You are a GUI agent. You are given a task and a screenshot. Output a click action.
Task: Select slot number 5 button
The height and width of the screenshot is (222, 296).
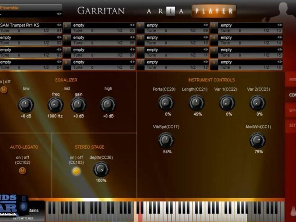tap(67, 28)
